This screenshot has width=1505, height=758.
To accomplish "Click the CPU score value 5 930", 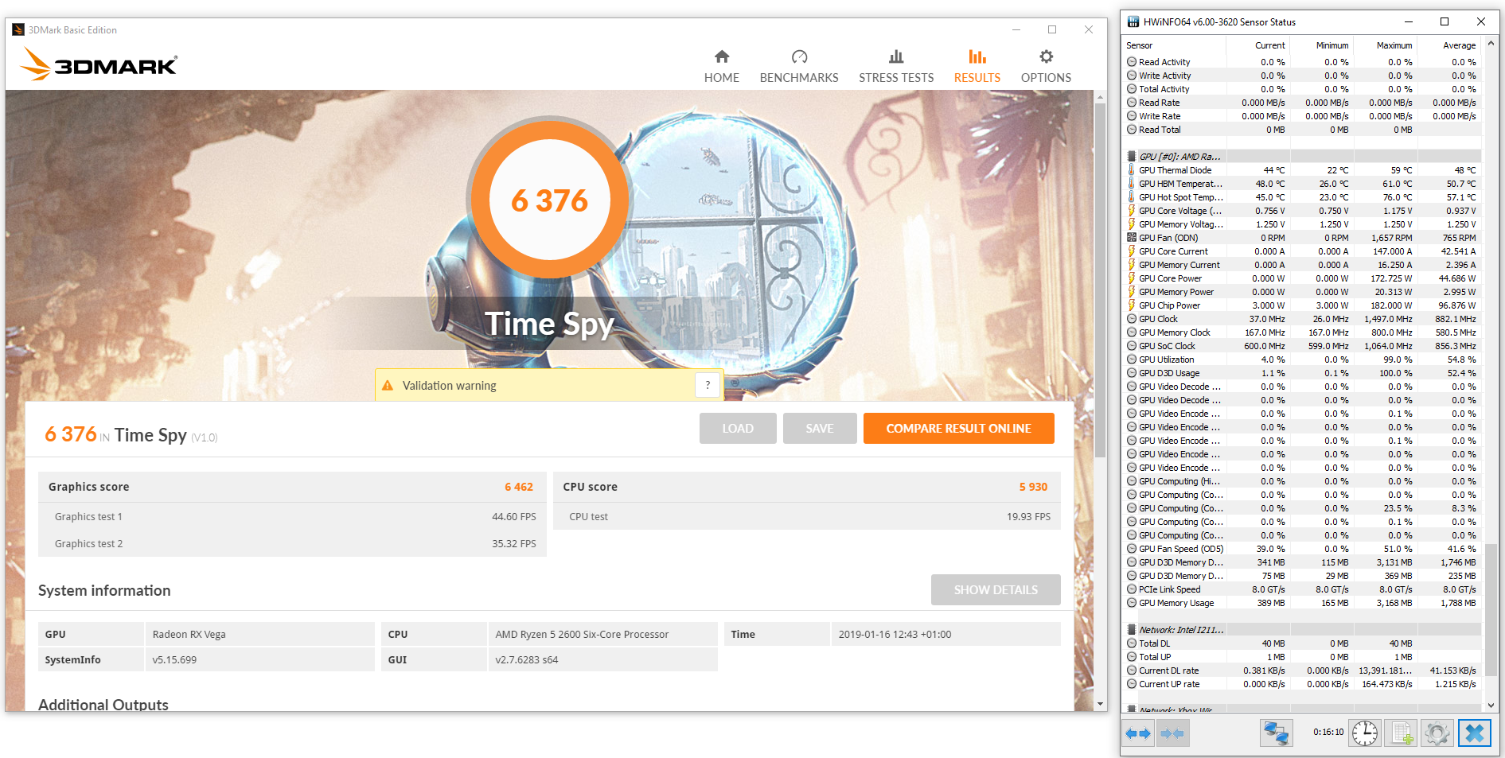I will pos(1033,487).
